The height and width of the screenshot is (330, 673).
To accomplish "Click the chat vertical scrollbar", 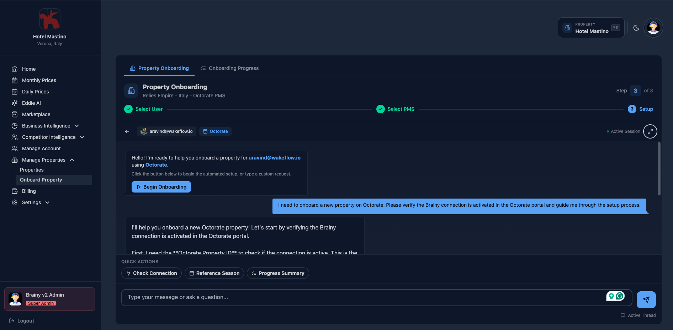I will [x=659, y=169].
